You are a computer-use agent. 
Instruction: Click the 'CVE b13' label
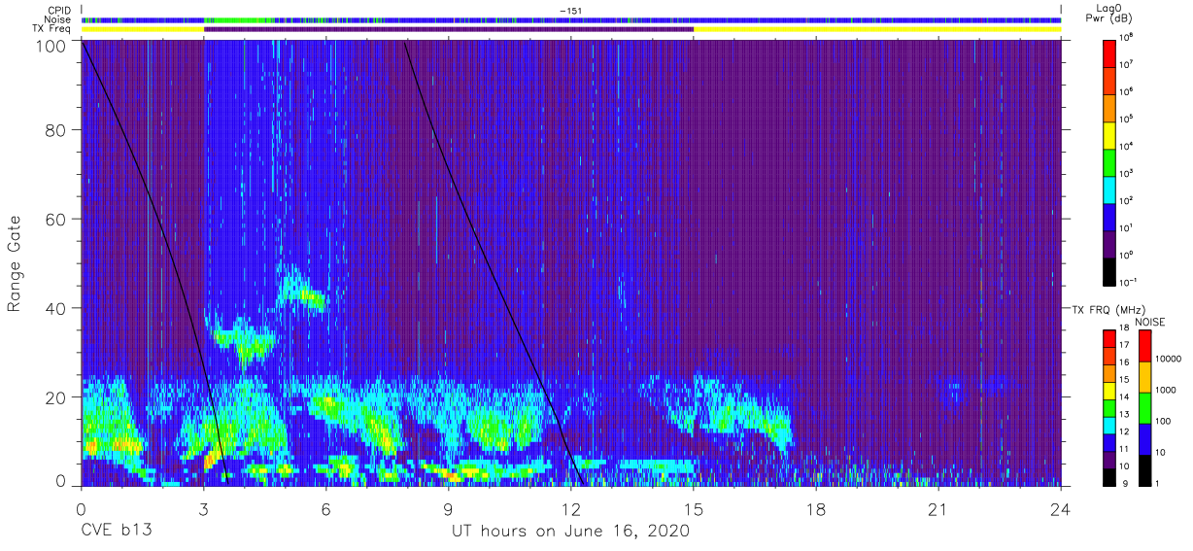(116, 532)
